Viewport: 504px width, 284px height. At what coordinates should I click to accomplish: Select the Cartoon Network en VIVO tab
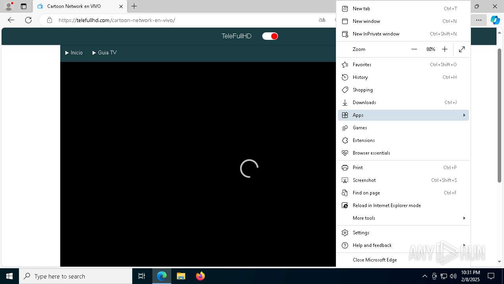click(80, 6)
